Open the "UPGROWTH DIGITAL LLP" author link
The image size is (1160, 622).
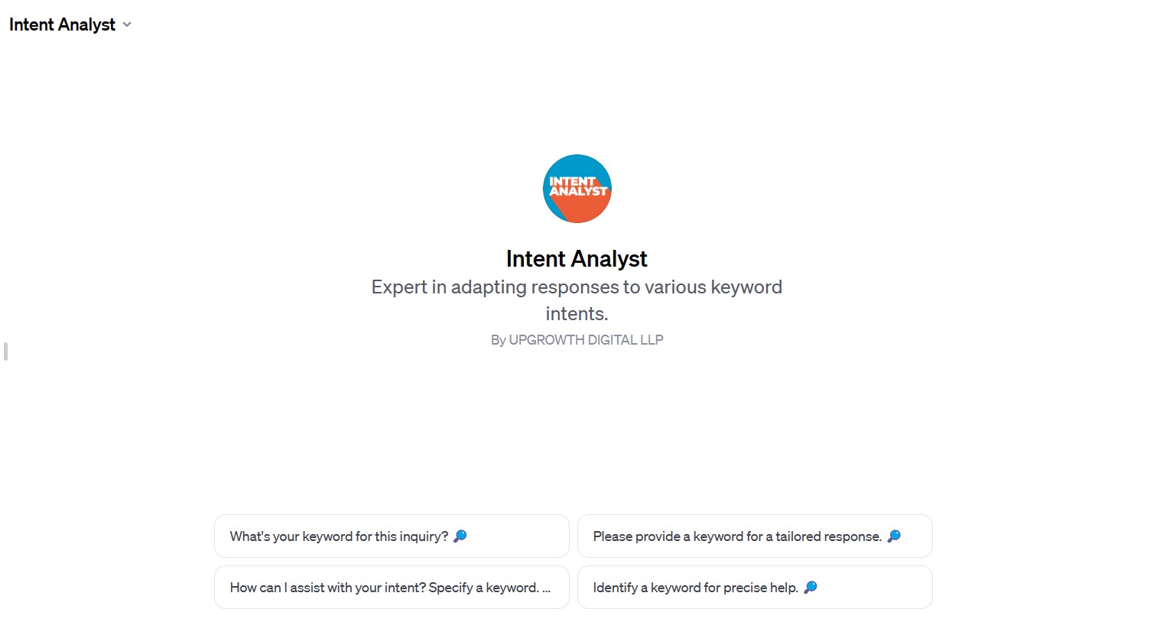pos(586,340)
